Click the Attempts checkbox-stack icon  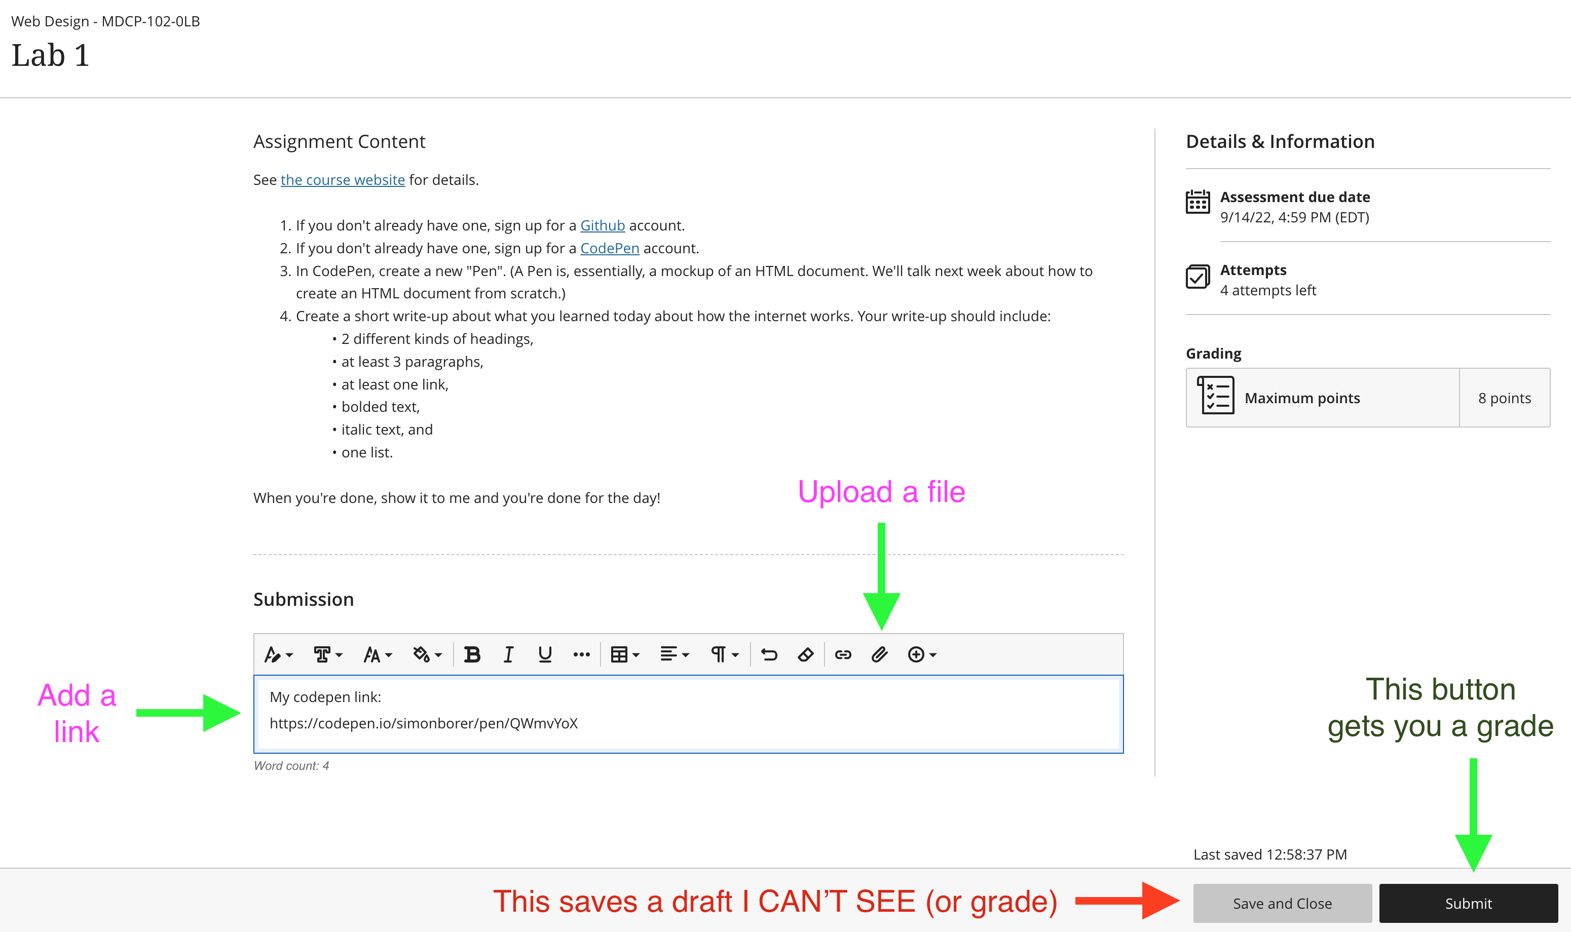pos(1197,277)
